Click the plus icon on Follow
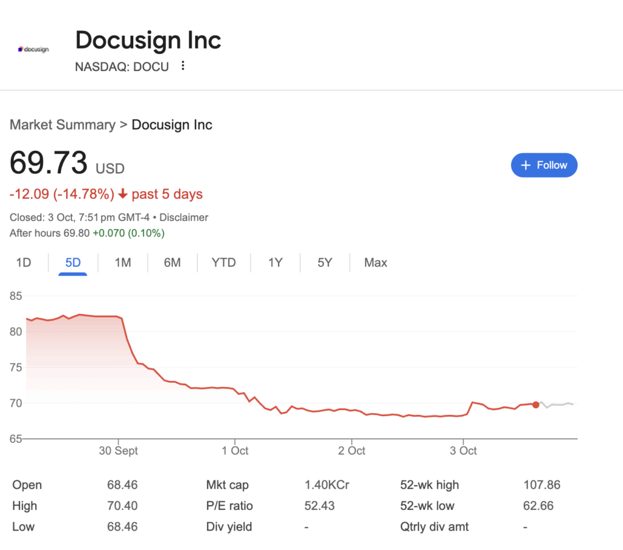The height and width of the screenshot is (550, 623). [x=526, y=165]
